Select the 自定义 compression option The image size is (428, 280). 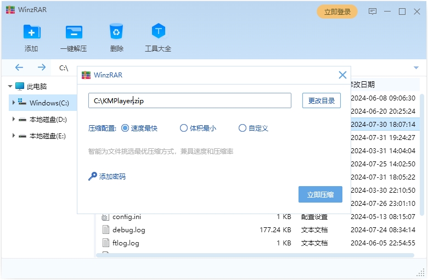243,128
